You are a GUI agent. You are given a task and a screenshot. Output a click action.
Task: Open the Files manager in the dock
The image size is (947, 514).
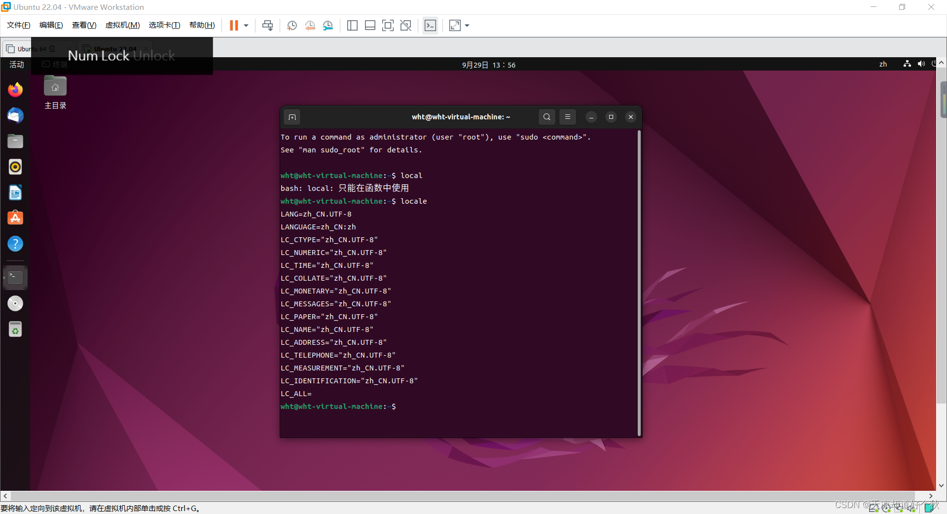click(x=15, y=141)
